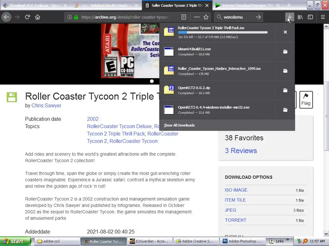This screenshot has height=246, width=329.
Task: Reload the current page
Action: click(27, 17)
